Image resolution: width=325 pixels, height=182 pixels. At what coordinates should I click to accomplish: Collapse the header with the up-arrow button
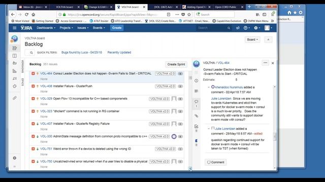(268, 39)
